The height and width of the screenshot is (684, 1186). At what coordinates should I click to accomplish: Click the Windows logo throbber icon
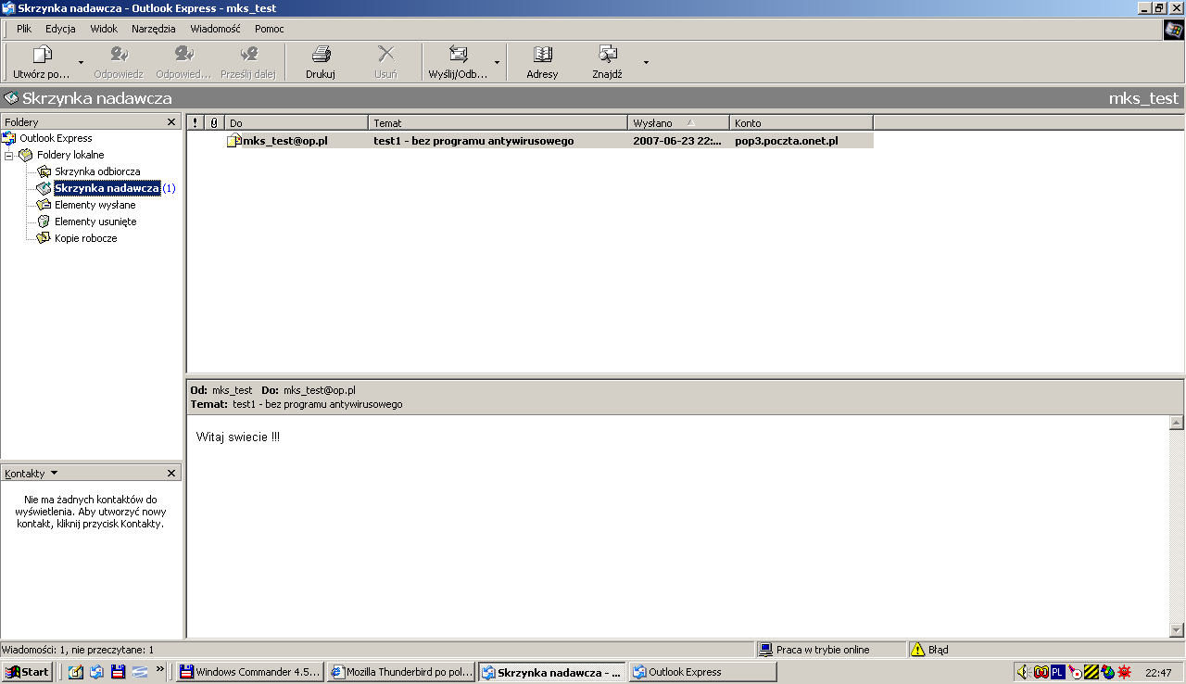(1173, 30)
